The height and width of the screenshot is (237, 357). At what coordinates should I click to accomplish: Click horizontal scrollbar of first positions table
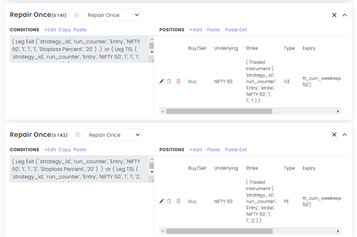click(219, 111)
